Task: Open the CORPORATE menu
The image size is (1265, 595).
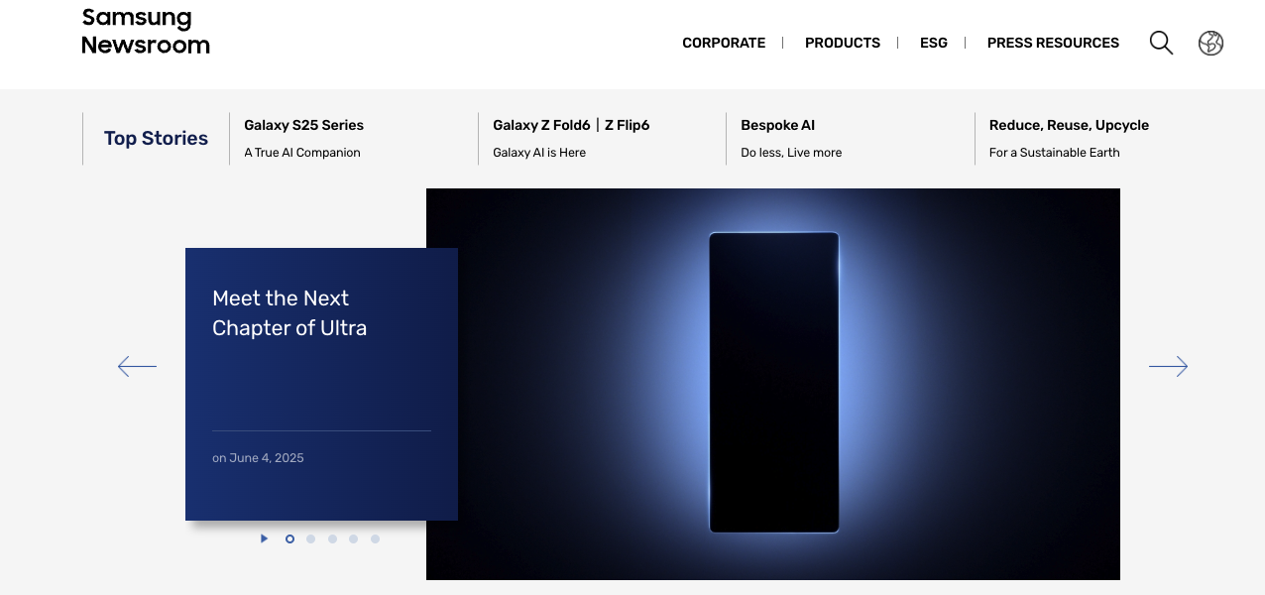Action: [724, 43]
